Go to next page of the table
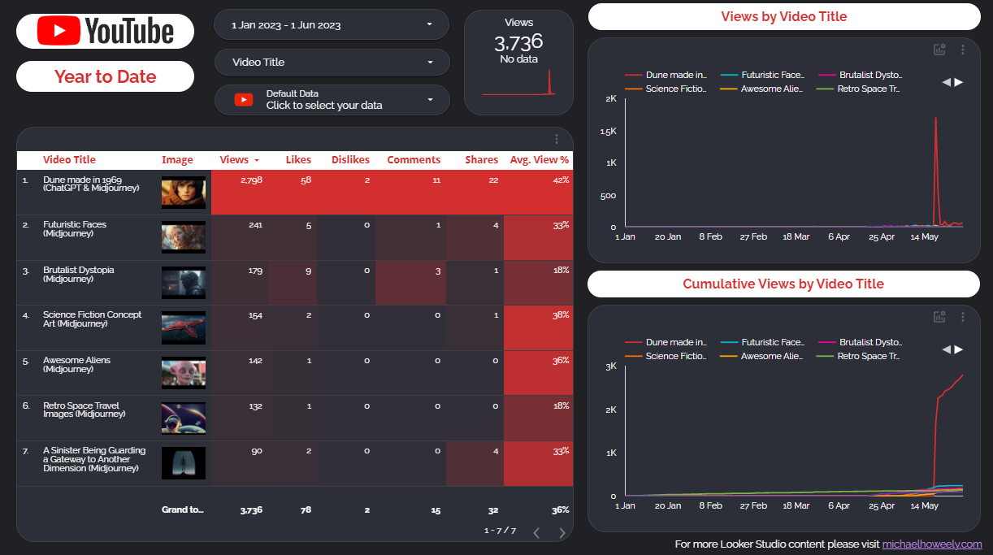 click(x=562, y=533)
